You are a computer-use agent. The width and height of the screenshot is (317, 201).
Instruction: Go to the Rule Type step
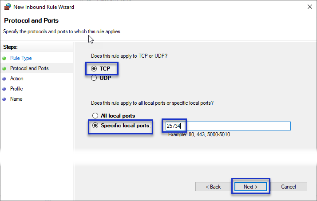click(x=21, y=58)
